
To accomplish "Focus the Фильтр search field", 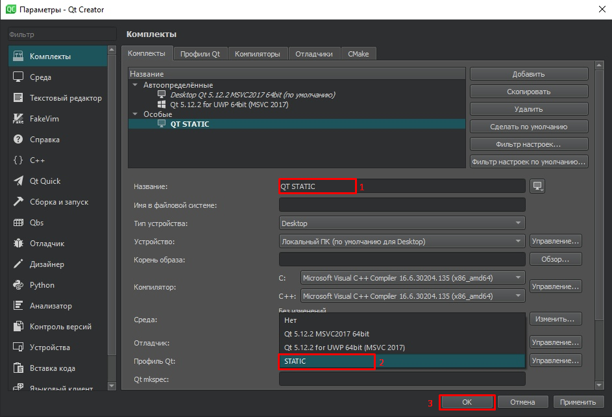I will click(x=62, y=34).
